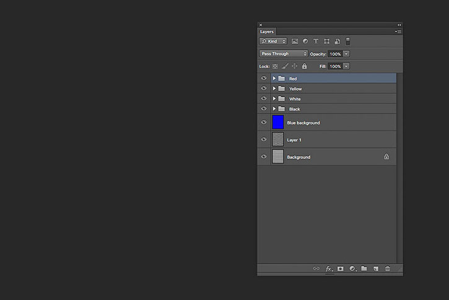Image resolution: width=449 pixels, height=300 pixels.
Task: Open the Kind filter dropdown
Action: [273, 41]
